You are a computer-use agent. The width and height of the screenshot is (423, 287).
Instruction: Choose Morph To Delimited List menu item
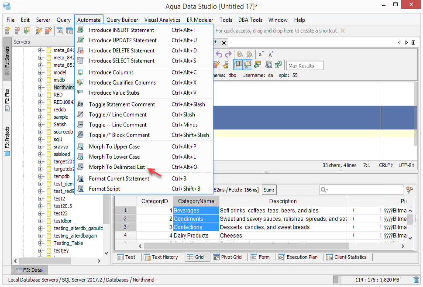point(117,167)
